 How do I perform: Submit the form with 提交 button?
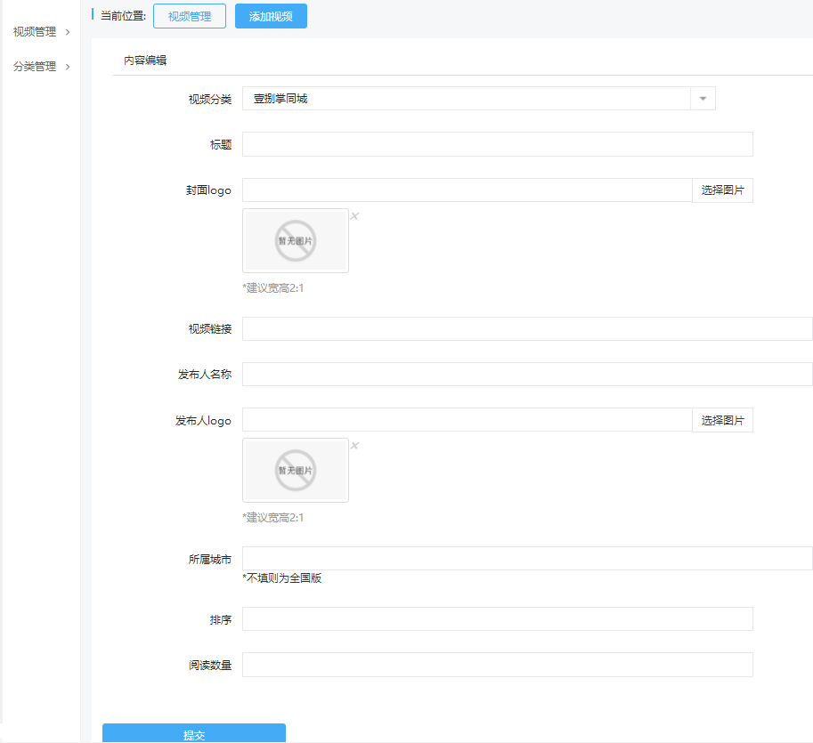click(x=194, y=733)
